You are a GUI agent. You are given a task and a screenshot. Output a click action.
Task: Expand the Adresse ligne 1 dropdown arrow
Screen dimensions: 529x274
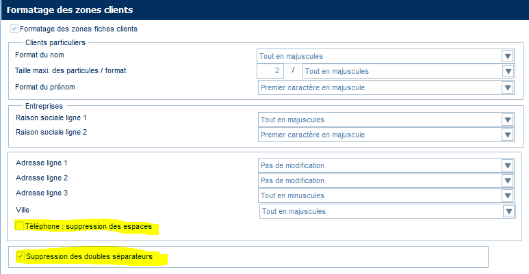pyautogui.click(x=507, y=166)
